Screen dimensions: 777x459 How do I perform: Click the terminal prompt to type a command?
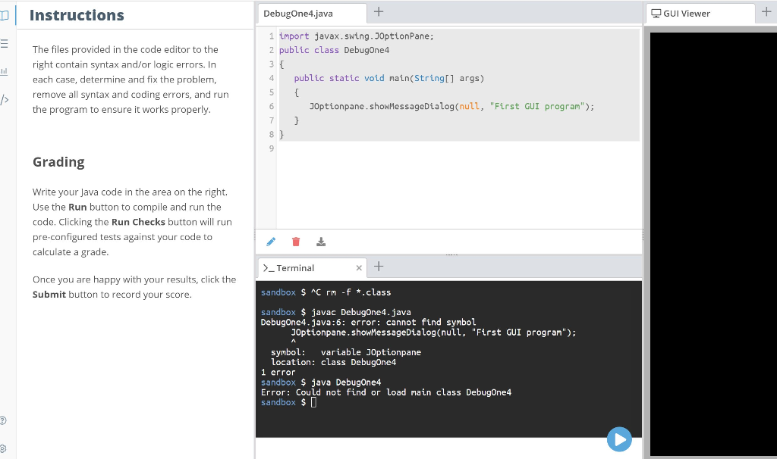314,401
